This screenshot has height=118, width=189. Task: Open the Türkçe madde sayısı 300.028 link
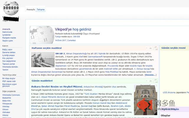tap(67, 37)
